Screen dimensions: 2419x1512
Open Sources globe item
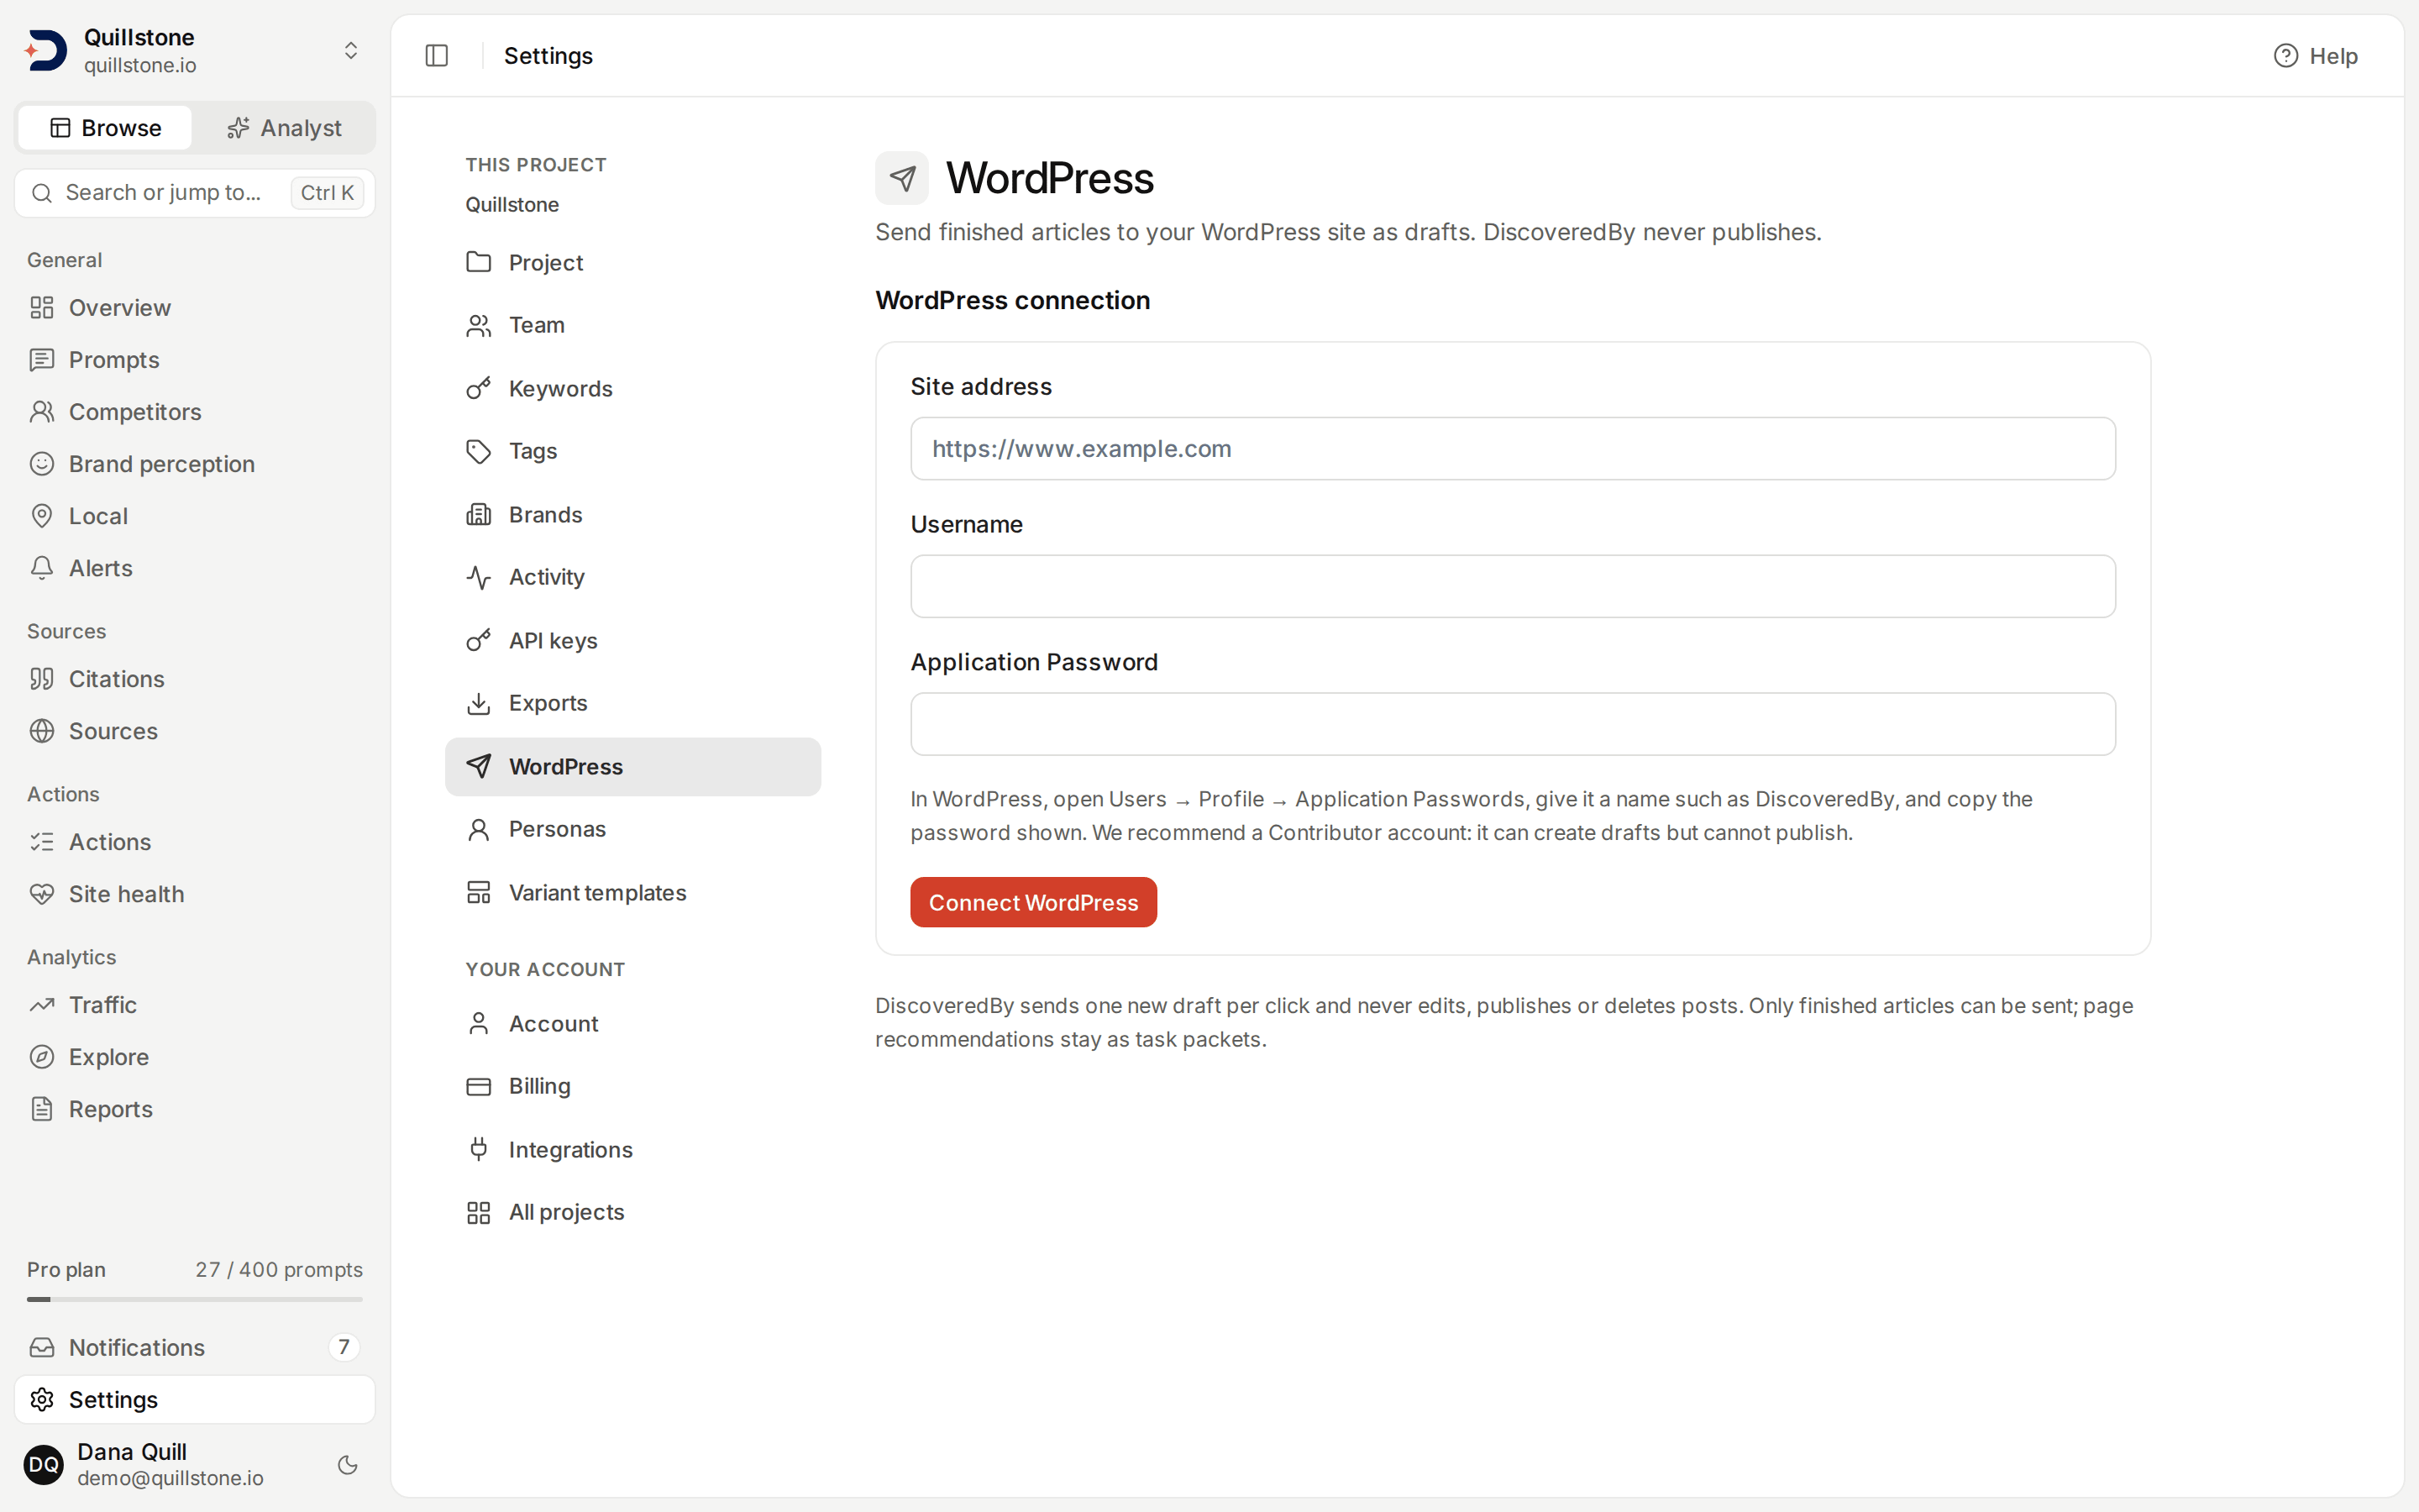(x=195, y=731)
